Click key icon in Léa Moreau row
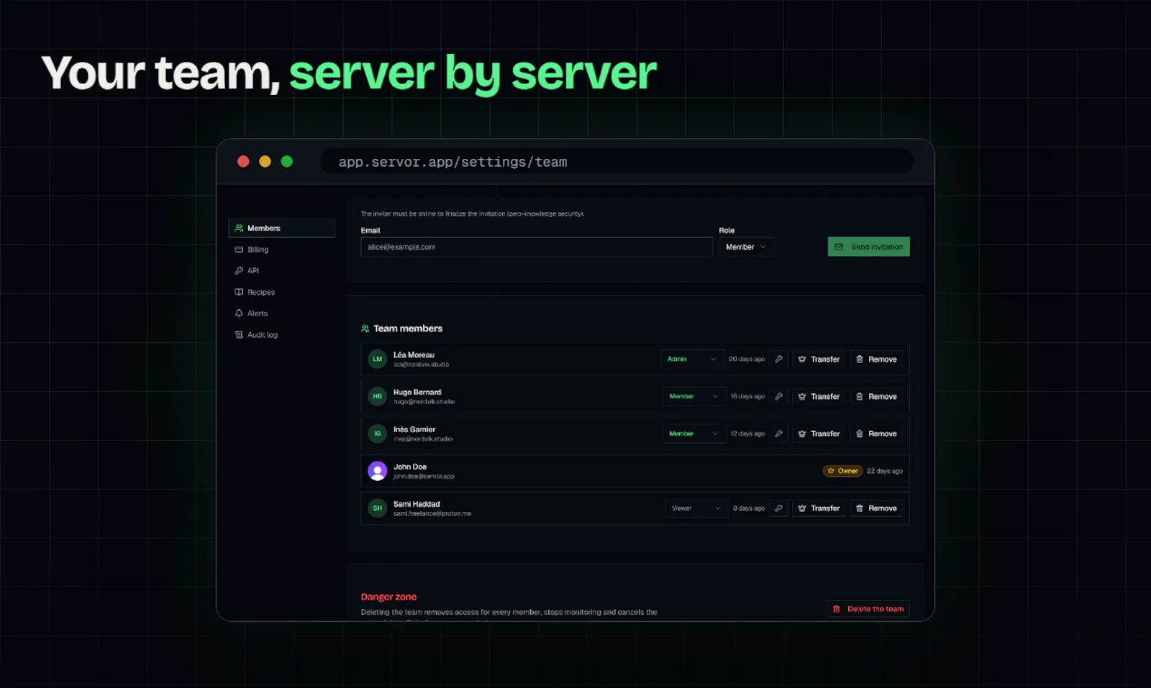The width and height of the screenshot is (1151, 688). tap(778, 359)
